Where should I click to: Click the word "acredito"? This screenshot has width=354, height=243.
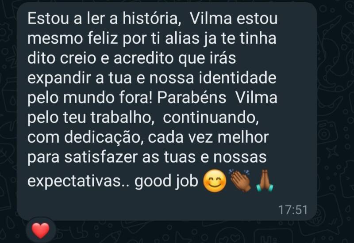(x=143, y=58)
